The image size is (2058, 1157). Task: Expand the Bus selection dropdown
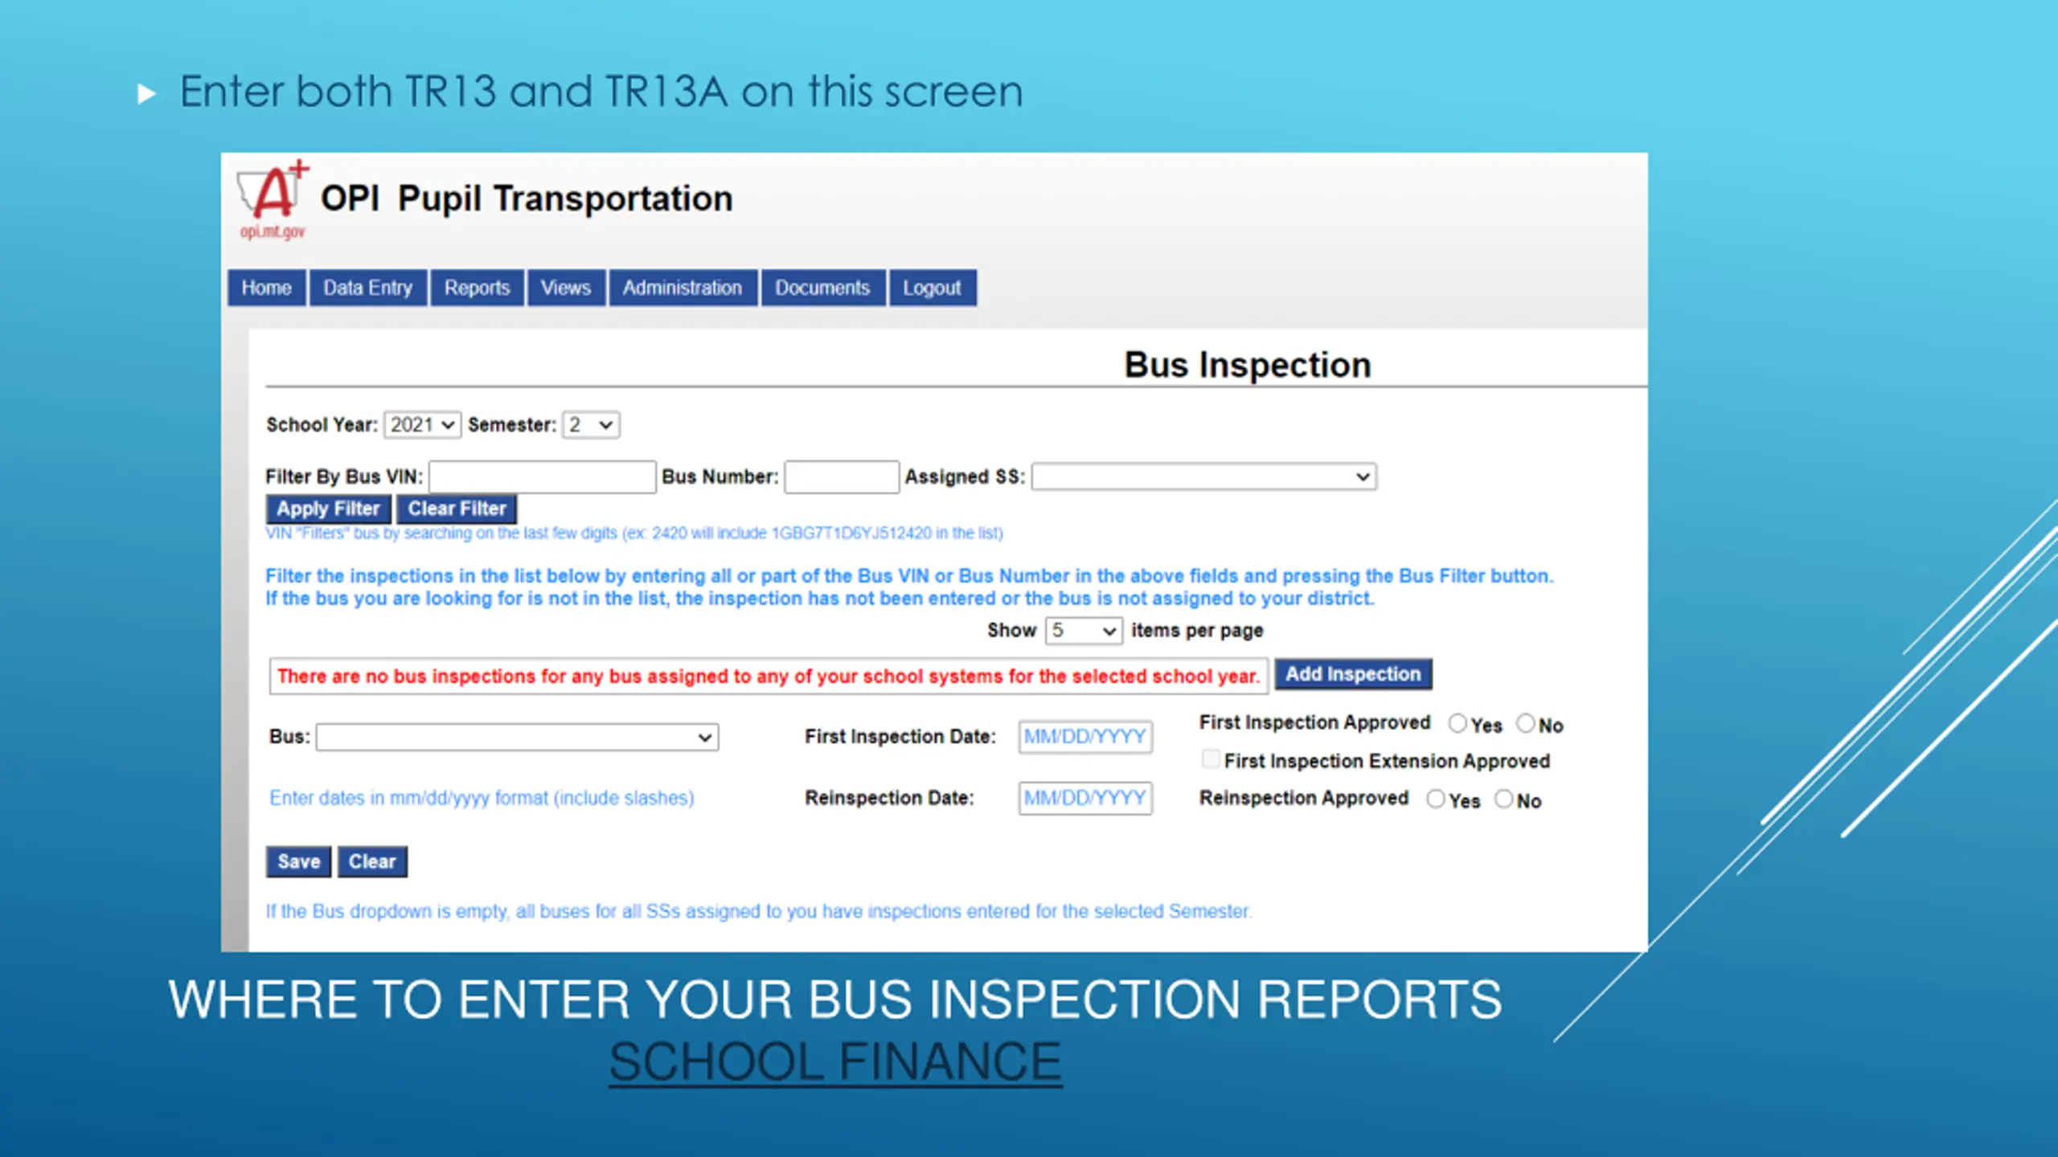[x=517, y=737]
